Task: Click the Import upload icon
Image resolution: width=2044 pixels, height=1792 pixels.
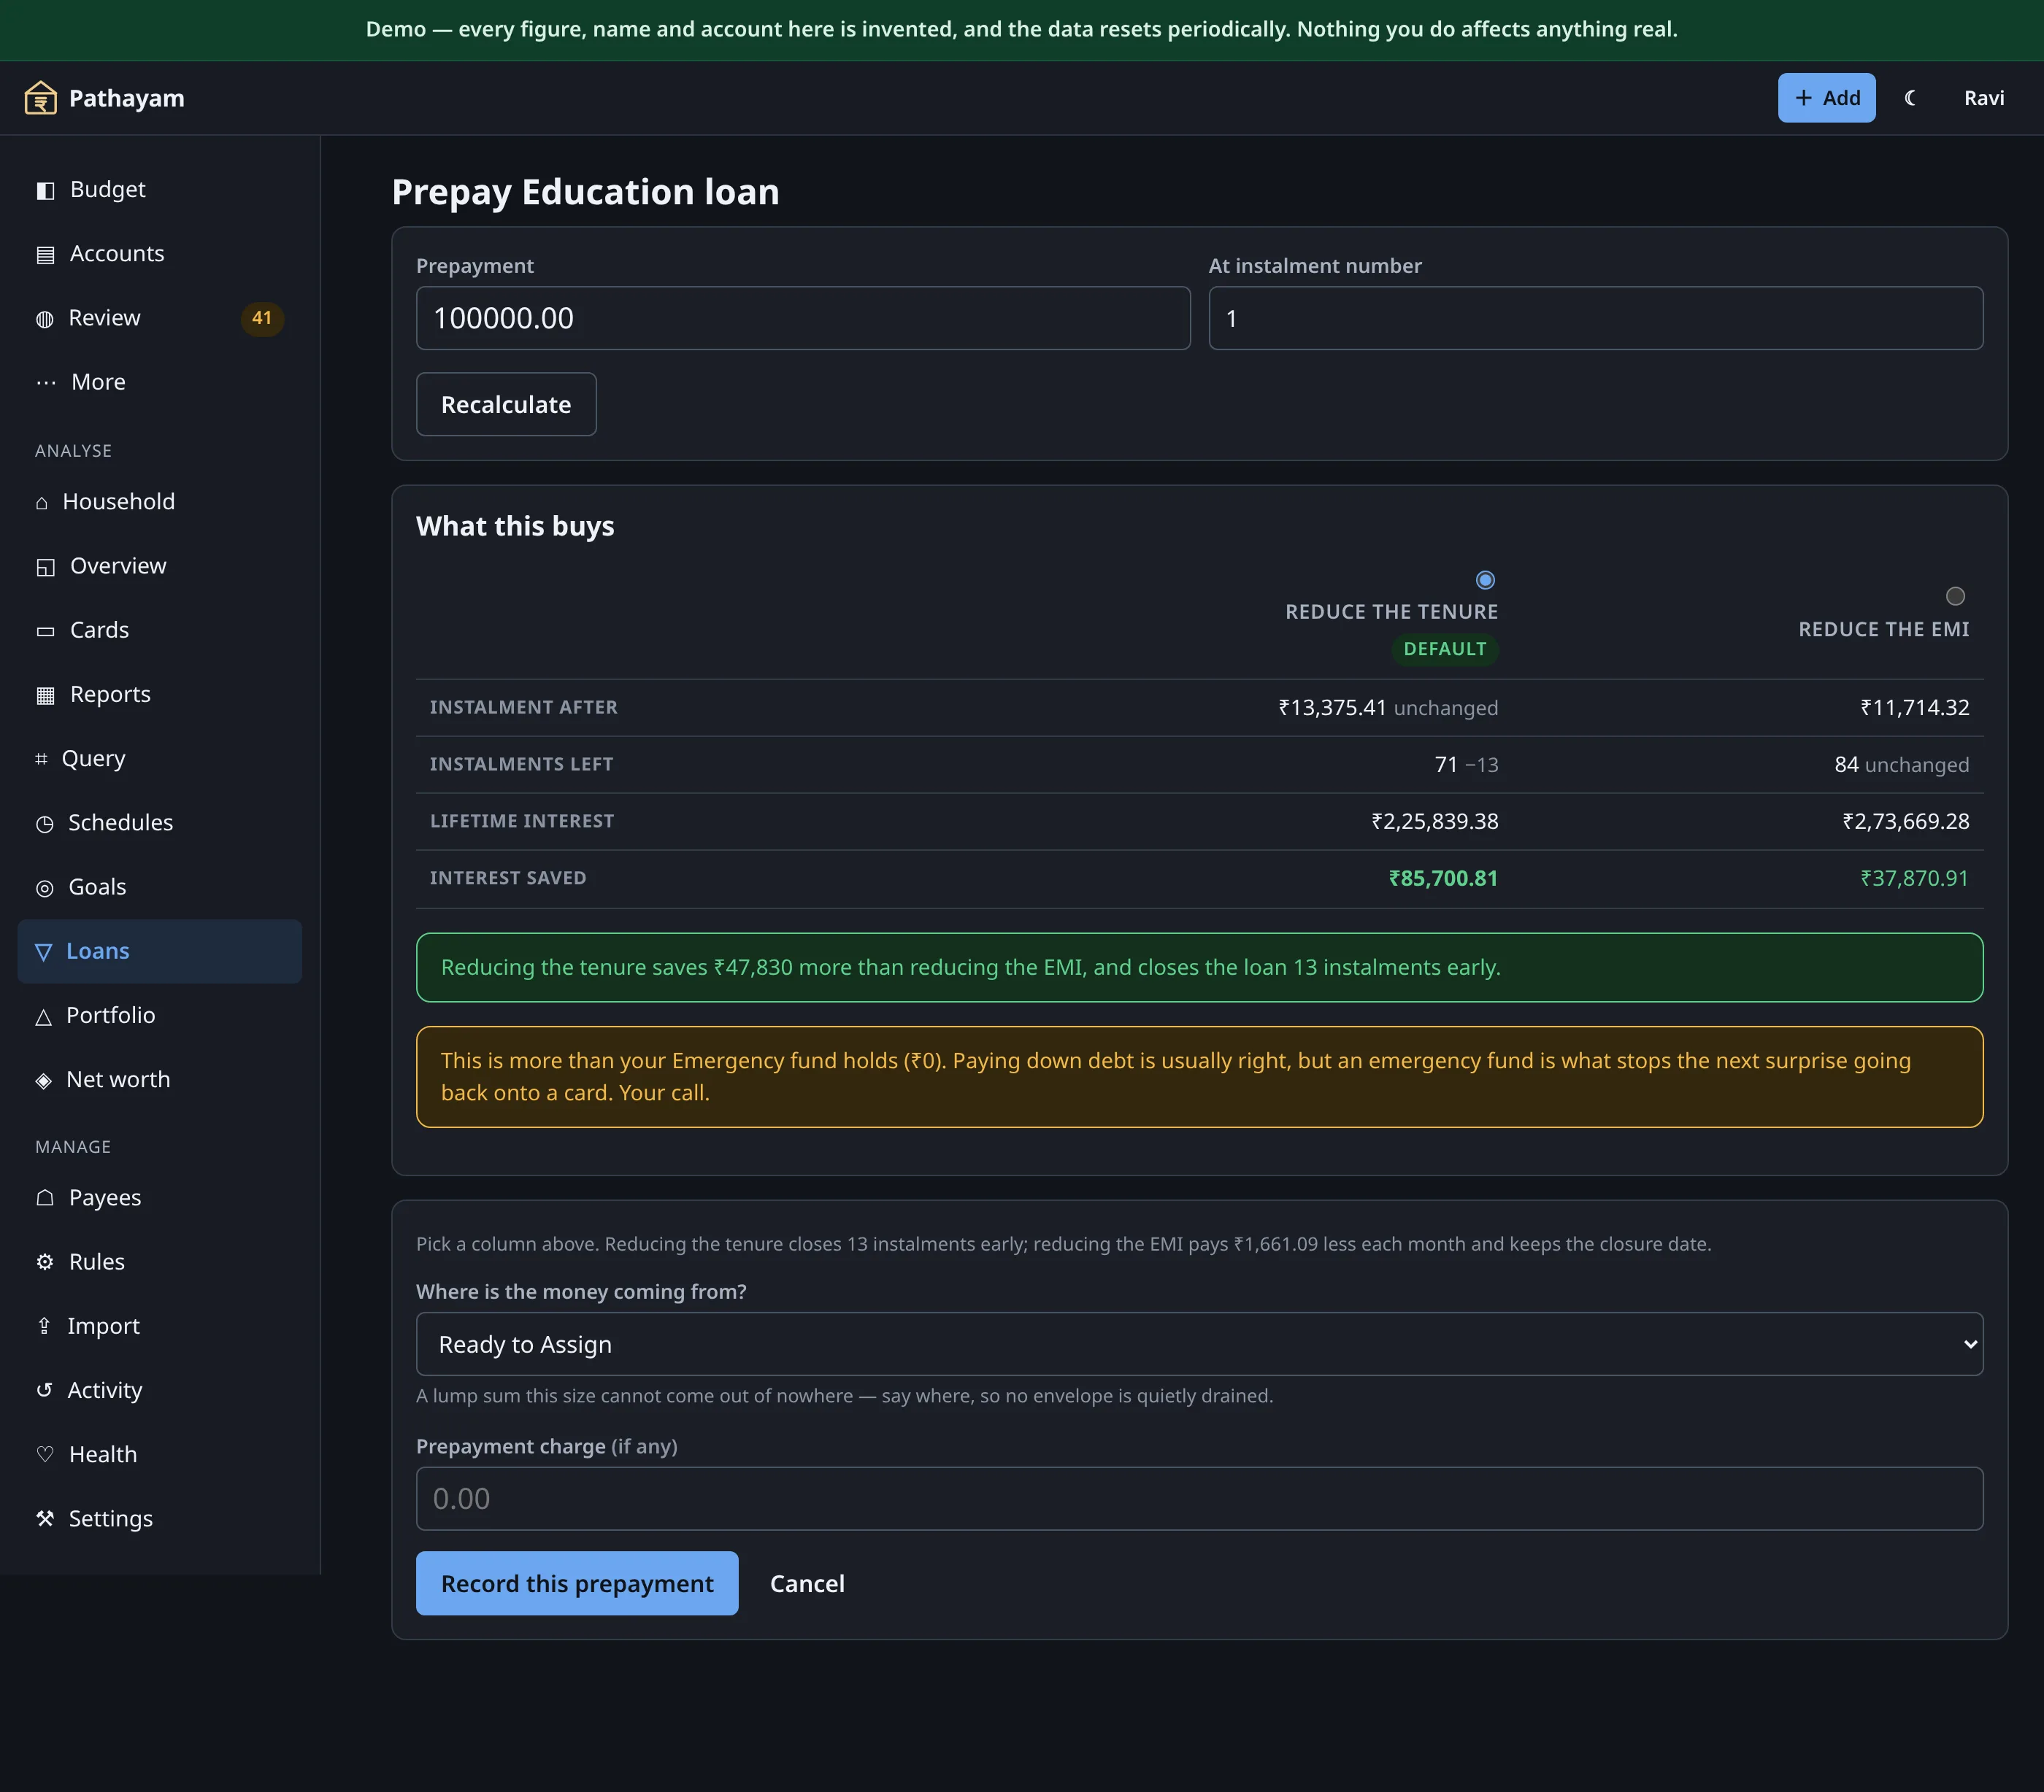Action: [x=44, y=1325]
